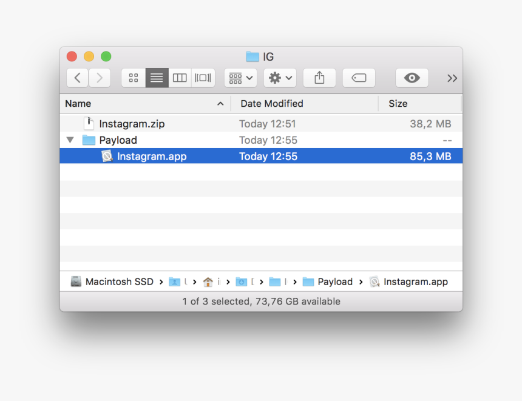Switch to icon view
This screenshot has height=401, width=522.
(x=134, y=78)
